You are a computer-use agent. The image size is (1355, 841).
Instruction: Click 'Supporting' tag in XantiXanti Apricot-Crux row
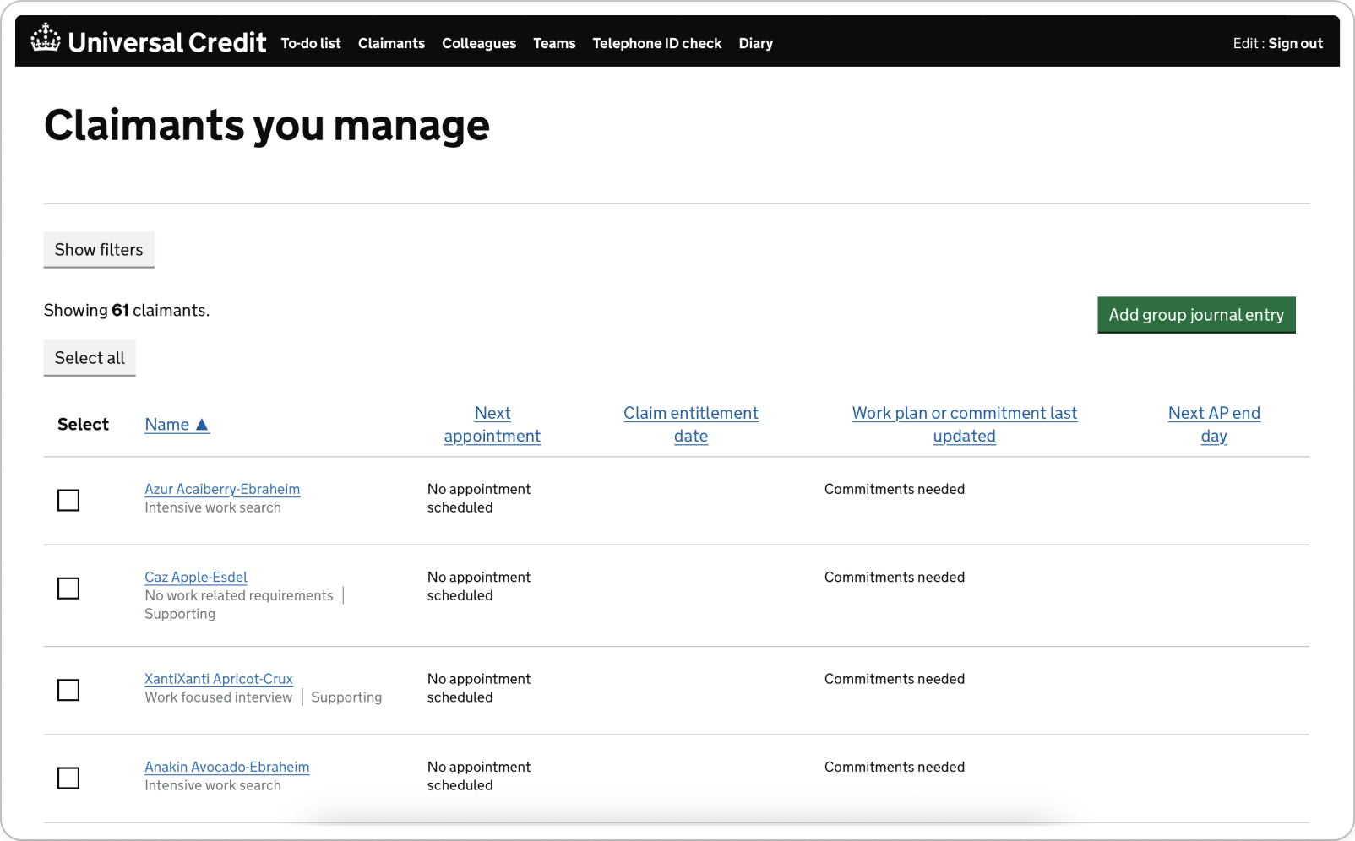pyautogui.click(x=346, y=697)
